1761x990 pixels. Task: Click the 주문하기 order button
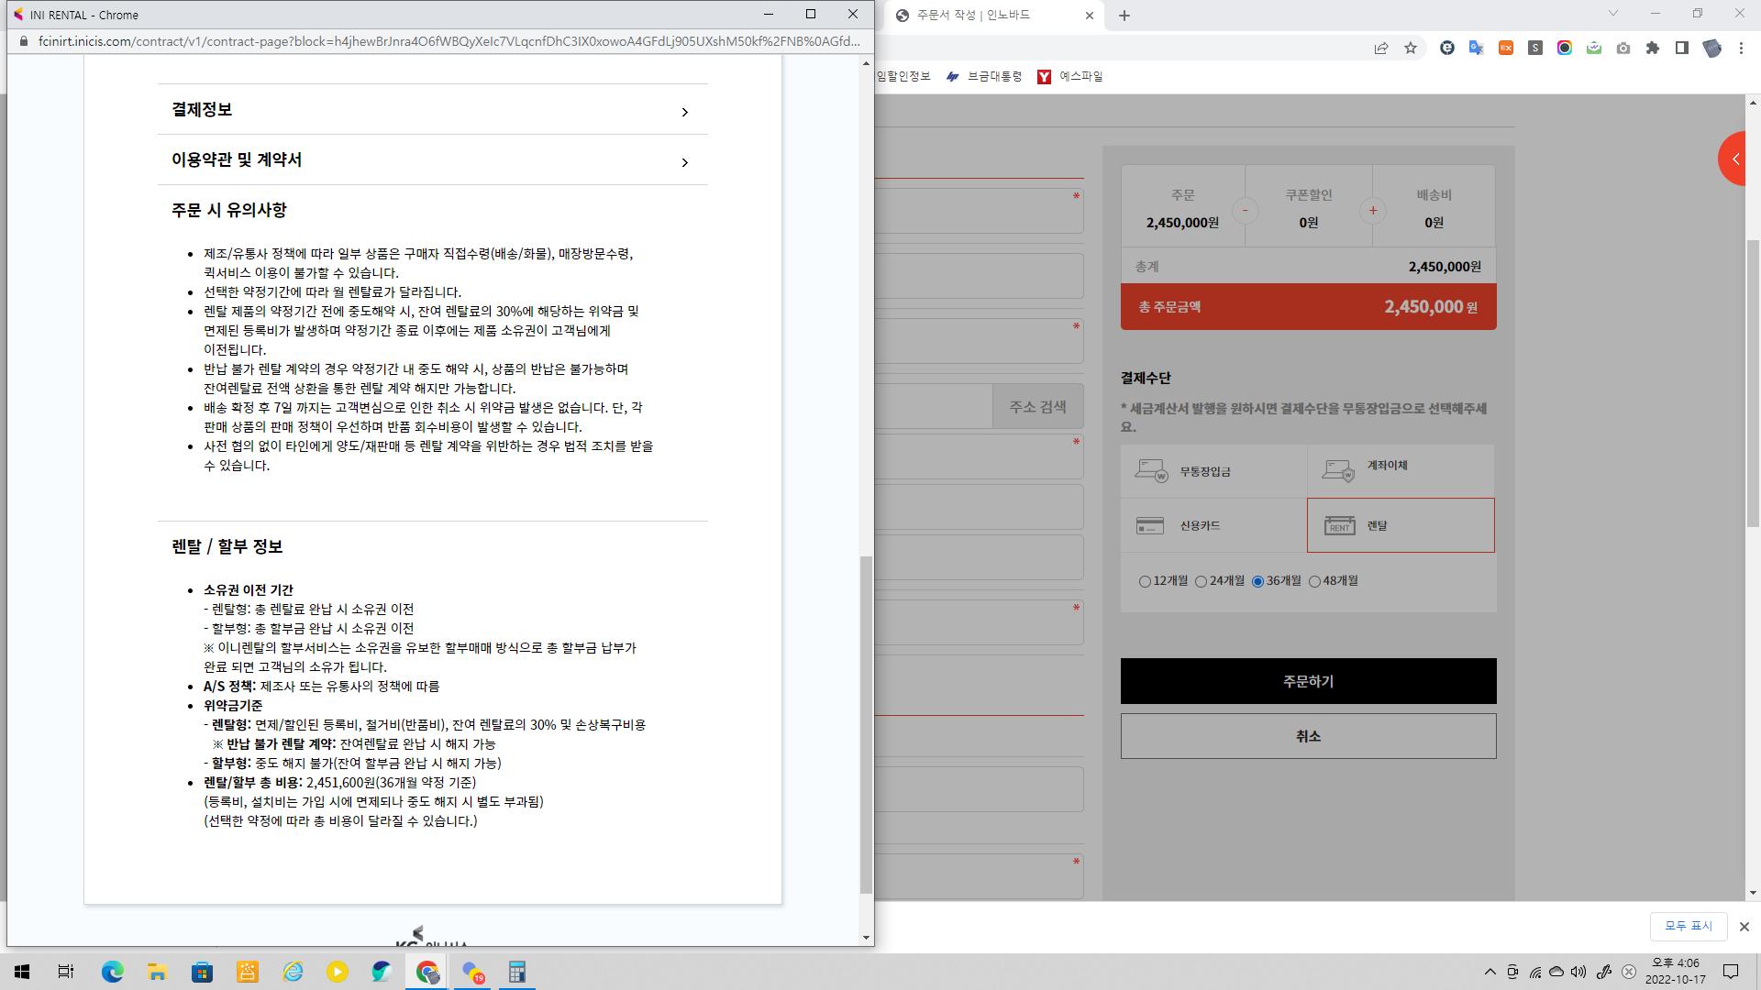point(1308,681)
